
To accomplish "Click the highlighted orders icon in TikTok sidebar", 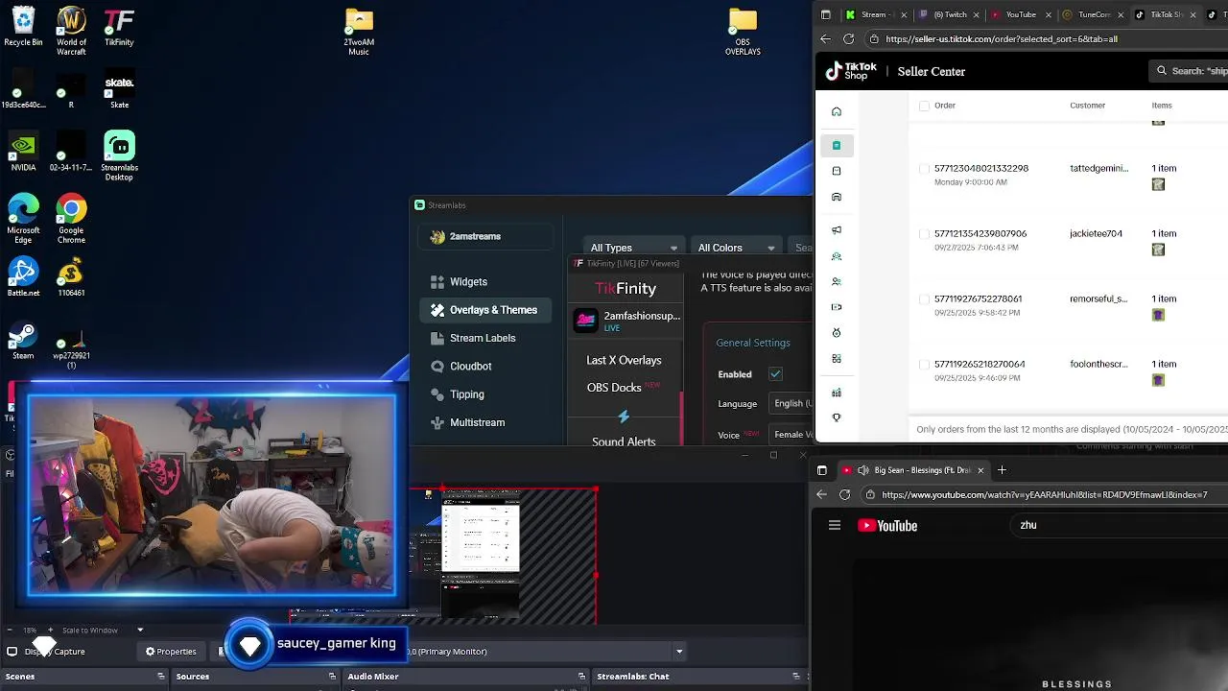I will (x=837, y=145).
